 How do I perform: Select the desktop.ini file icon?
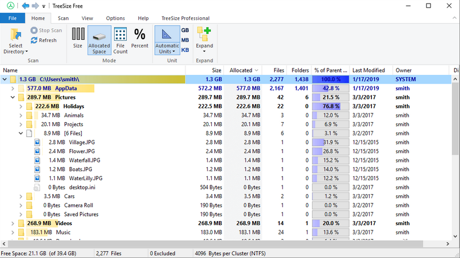point(37,187)
